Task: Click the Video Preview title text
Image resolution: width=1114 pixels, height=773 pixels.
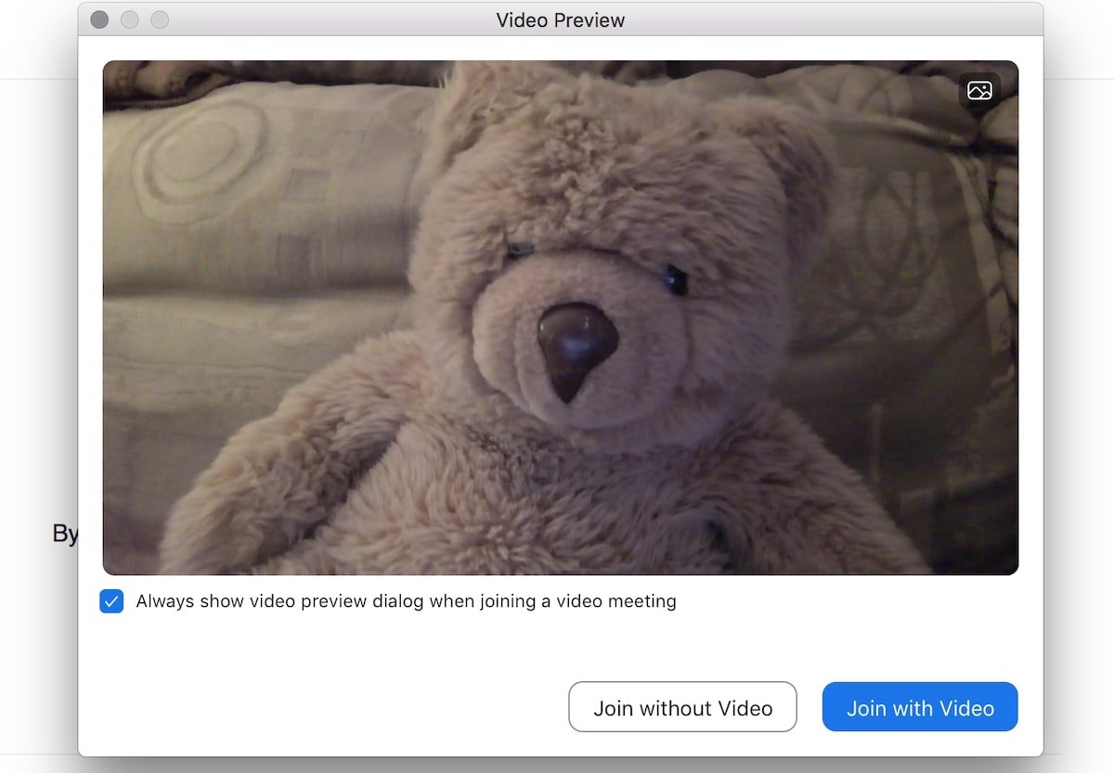Action: pos(561,19)
